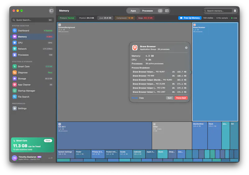
Task: Click the Quit button
Action: [170, 98]
